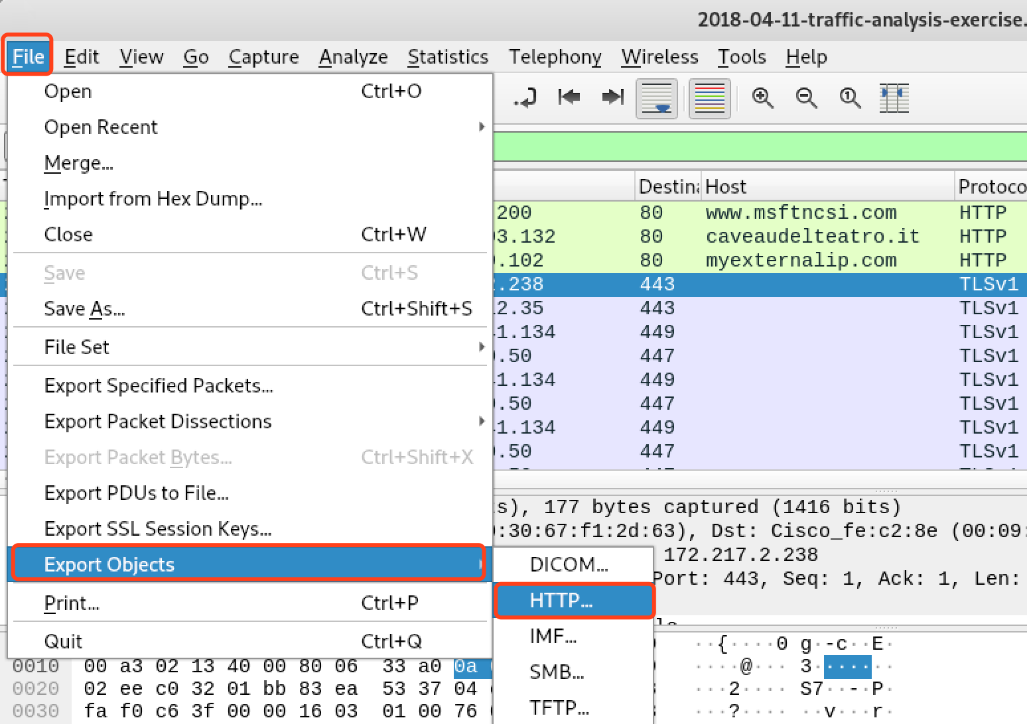
Task: Open the Edit menu
Action: point(82,56)
